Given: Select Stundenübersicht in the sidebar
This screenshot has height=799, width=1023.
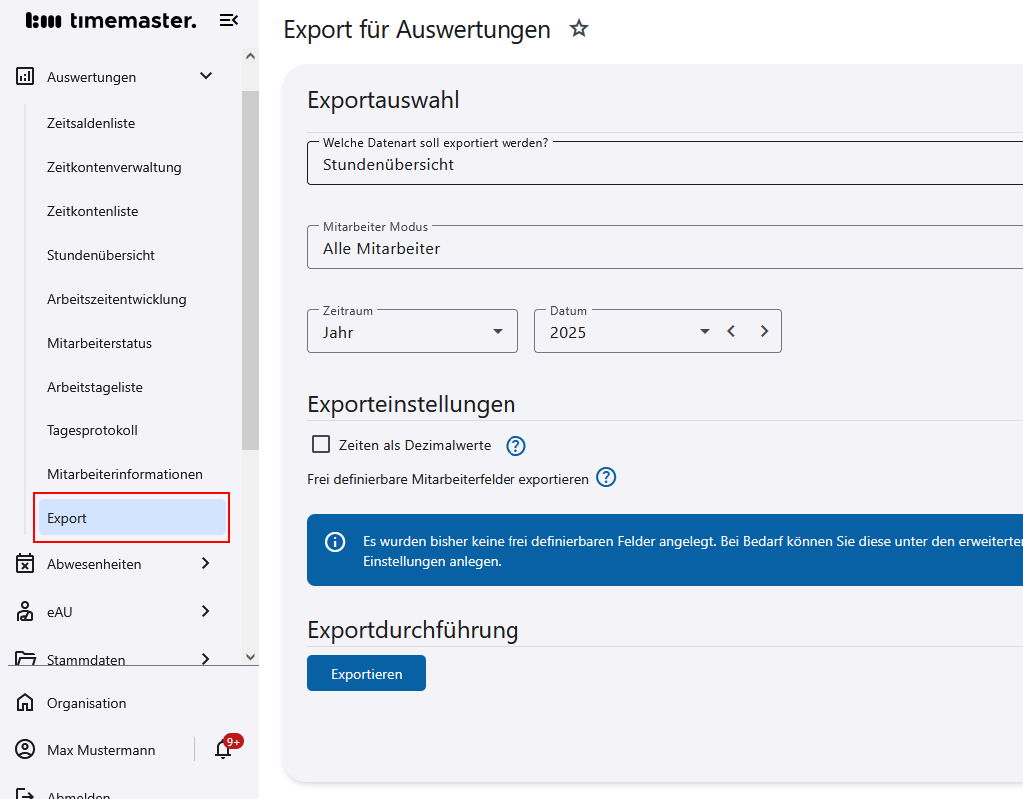Looking at the screenshot, I should (x=100, y=255).
